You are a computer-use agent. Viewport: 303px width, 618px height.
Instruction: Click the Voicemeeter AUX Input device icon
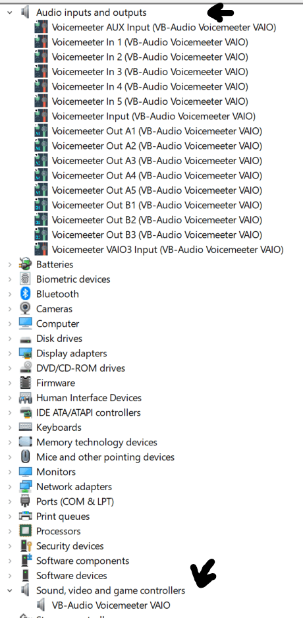point(41,28)
